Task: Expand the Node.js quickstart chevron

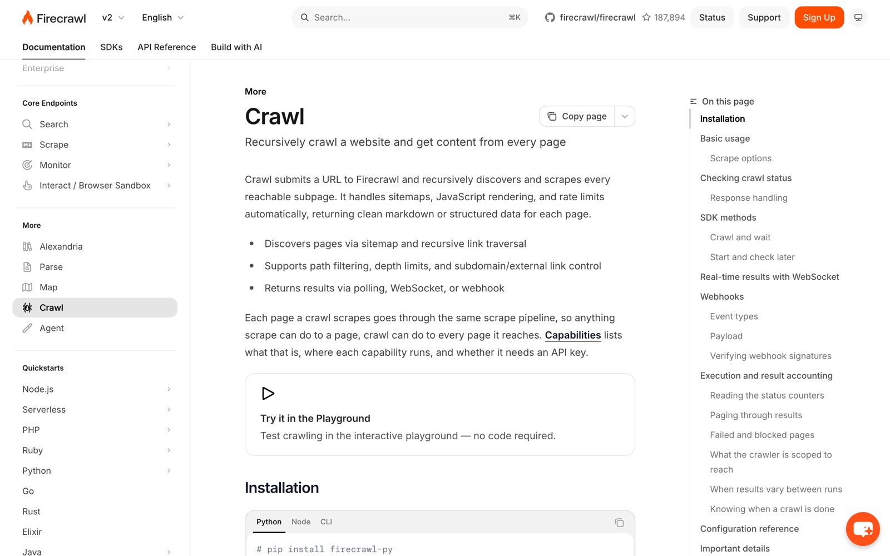Action: pos(169,389)
